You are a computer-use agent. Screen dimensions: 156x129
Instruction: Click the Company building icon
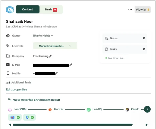[8, 56]
